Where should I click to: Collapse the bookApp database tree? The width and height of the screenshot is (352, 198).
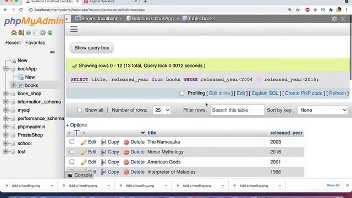click(6, 69)
